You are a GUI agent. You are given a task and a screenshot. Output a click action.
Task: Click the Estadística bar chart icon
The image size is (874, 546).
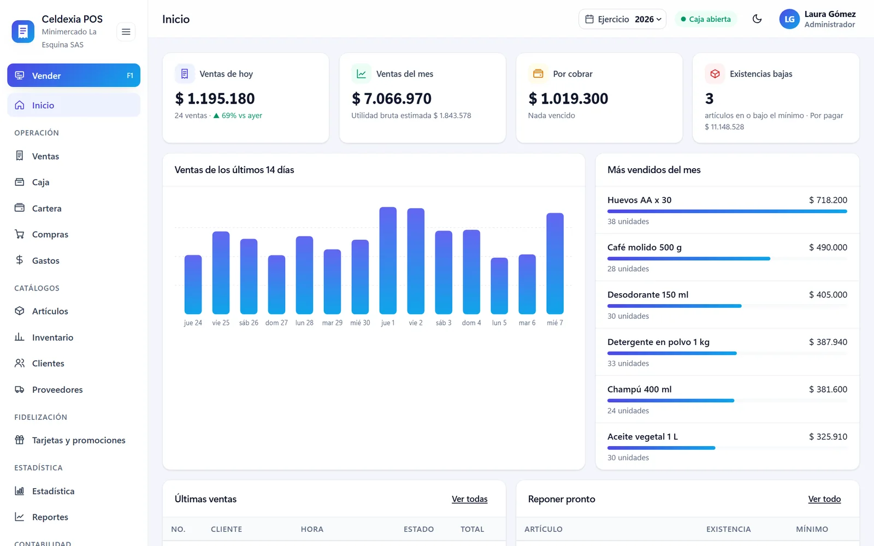(20, 491)
